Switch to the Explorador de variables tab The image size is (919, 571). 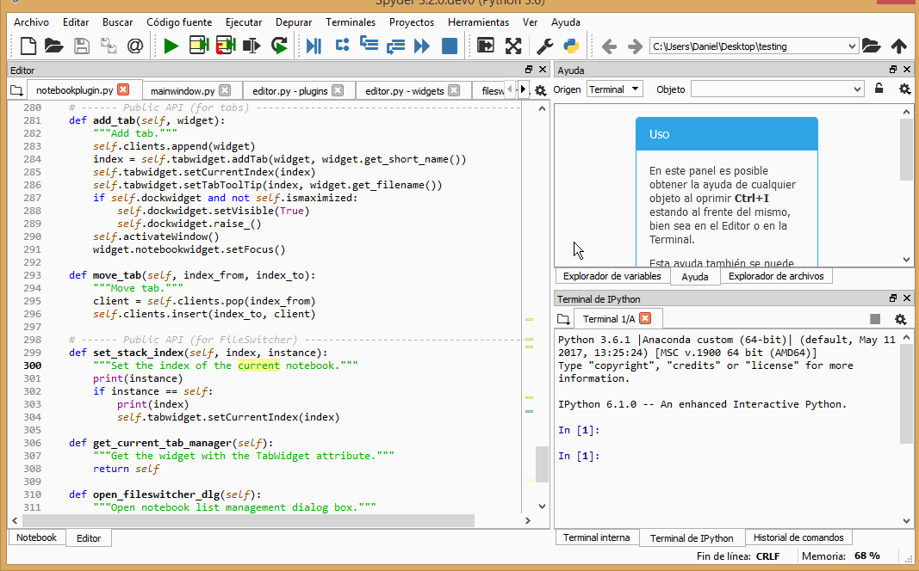[612, 276]
